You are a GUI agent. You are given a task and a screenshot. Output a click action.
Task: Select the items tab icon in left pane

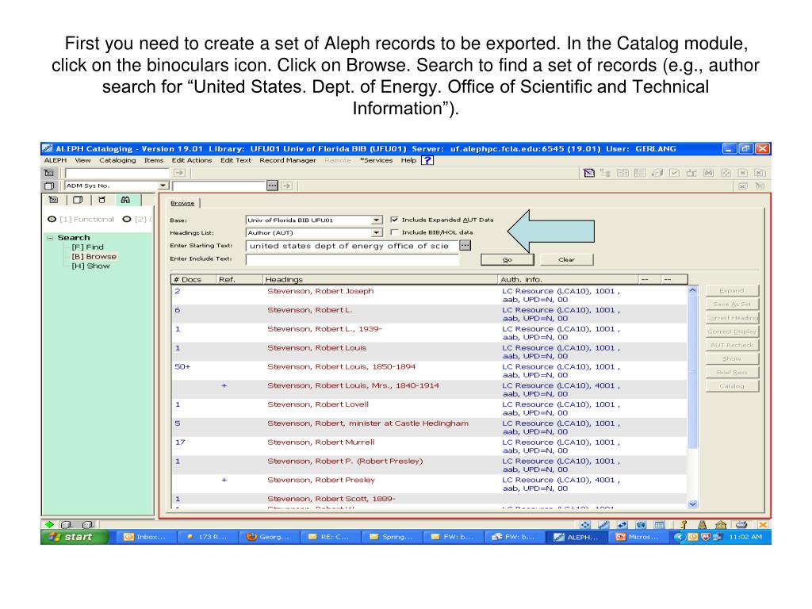pos(78,200)
